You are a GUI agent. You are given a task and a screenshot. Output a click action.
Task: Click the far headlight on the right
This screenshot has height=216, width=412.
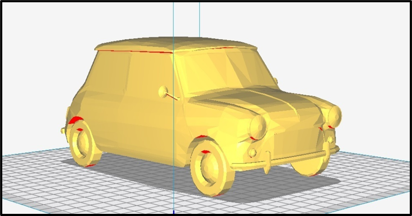point(333,115)
